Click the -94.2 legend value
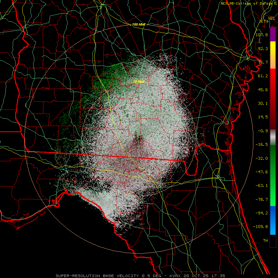Viewport: 278px width, 278px height. point(262,213)
